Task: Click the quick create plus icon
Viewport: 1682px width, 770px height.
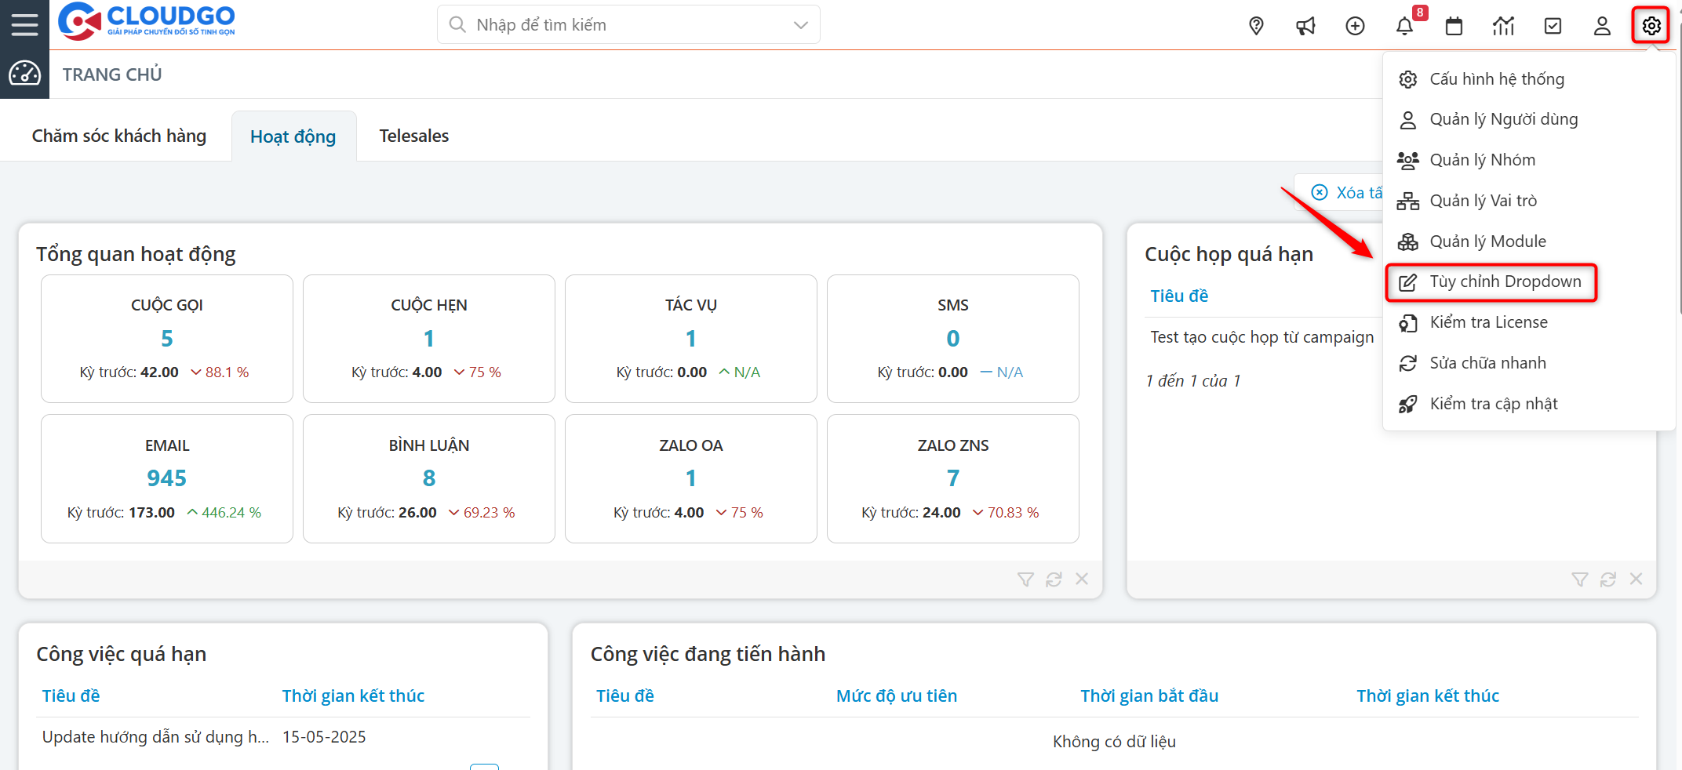Action: (x=1355, y=26)
